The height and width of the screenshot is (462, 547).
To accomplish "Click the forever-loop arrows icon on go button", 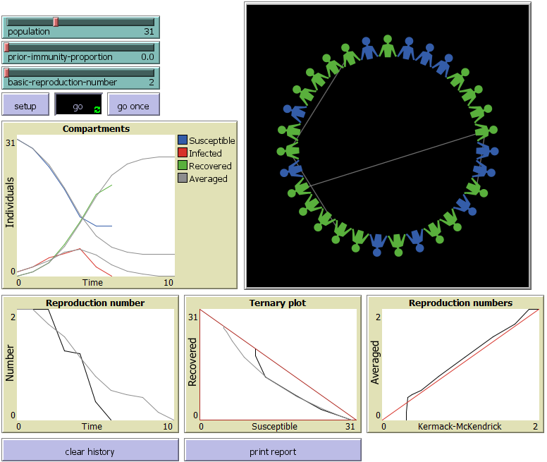I will pyautogui.click(x=97, y=109).
